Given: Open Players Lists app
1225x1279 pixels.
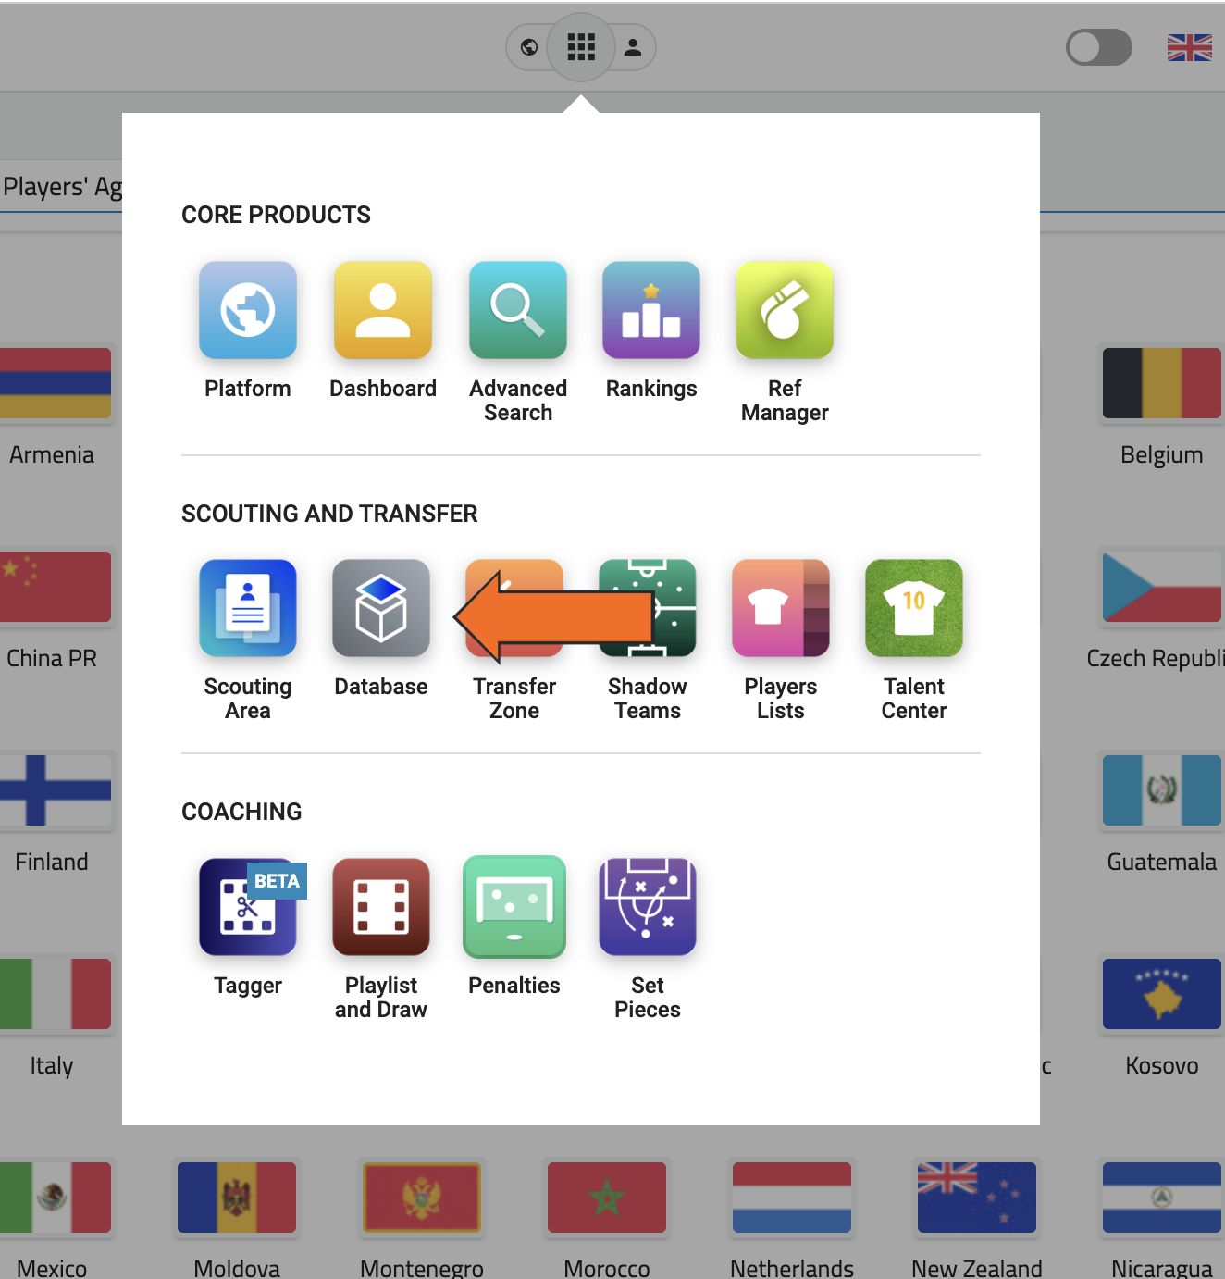Looking at the screenshot, I should pos(781,608).
